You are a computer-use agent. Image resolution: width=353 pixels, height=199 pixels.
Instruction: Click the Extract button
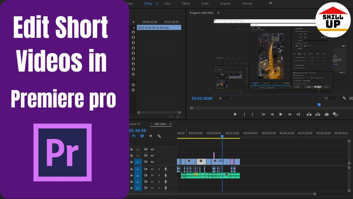318,114
